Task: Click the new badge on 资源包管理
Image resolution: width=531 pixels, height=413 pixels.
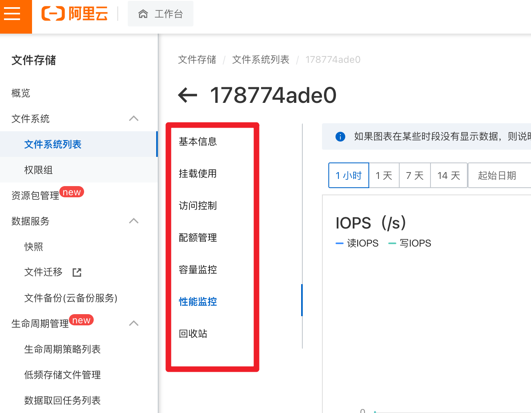Action: [72, 192]
